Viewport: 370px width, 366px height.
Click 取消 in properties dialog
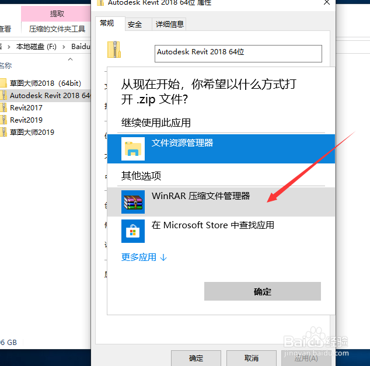click(252, 358)
